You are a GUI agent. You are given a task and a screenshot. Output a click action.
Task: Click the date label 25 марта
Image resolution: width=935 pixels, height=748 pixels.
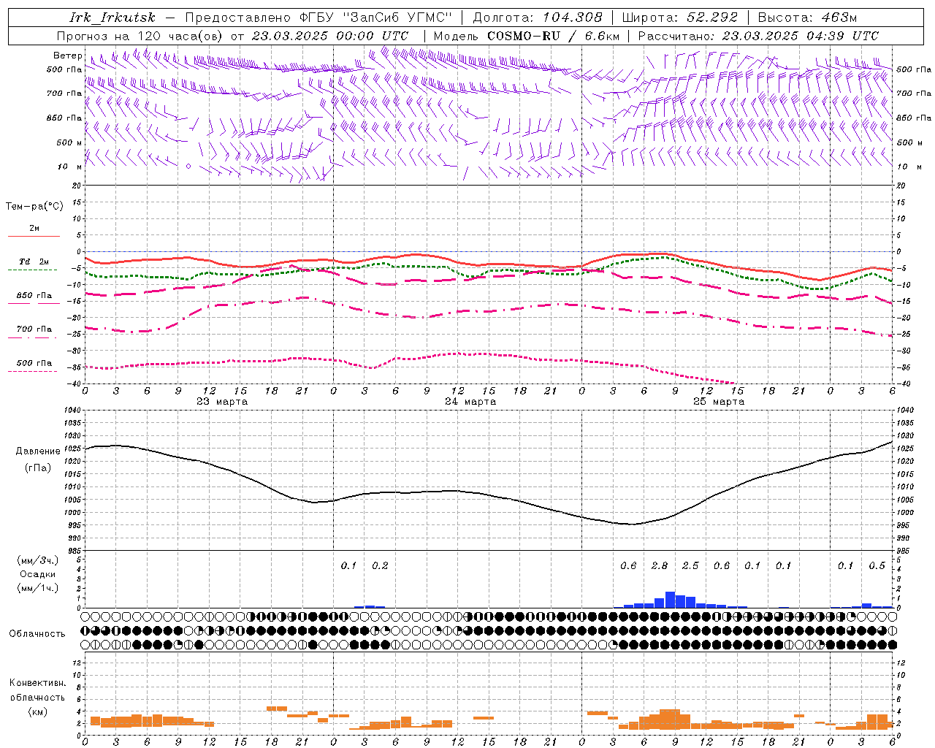719,402
